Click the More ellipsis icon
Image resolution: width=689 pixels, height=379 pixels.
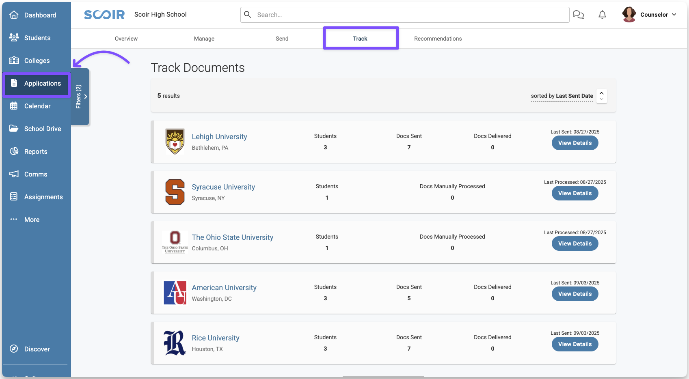click(14, 220)
